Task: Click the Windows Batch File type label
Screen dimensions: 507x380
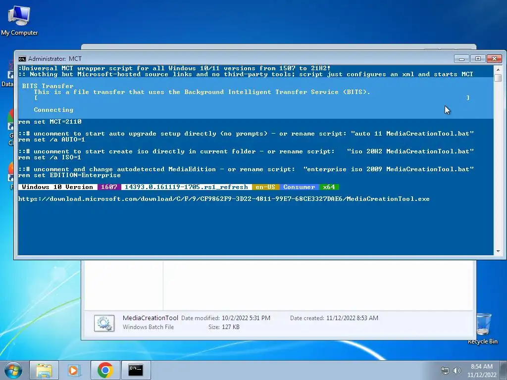Action: (148, 327)
